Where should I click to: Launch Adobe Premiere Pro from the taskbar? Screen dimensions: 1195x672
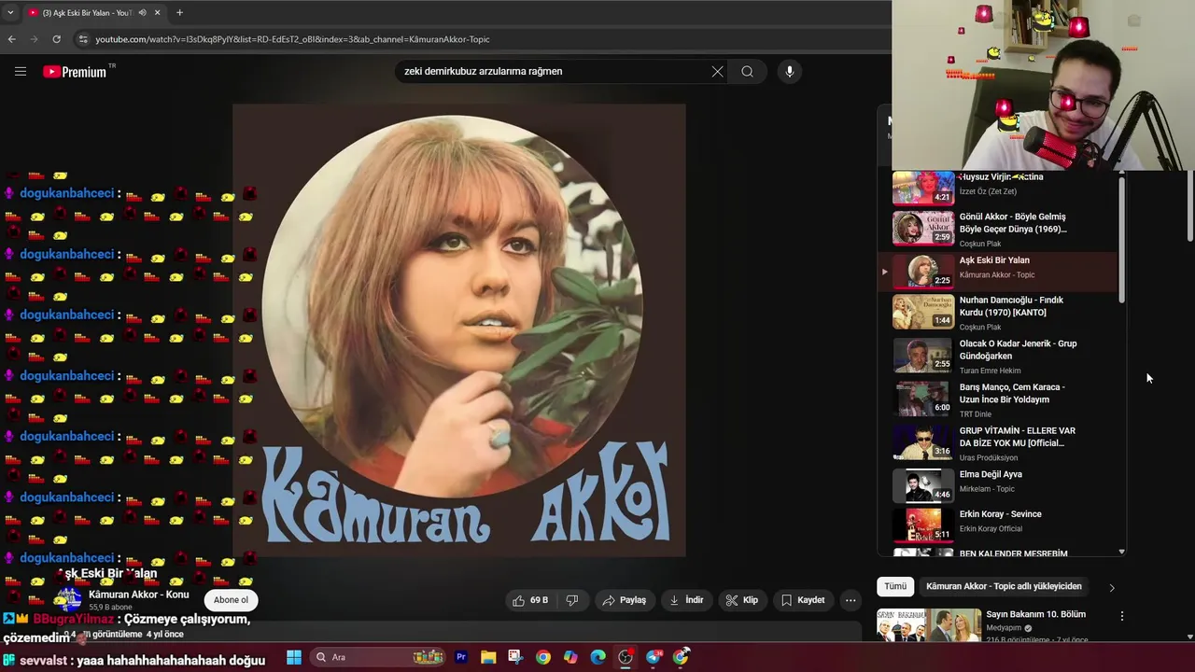click(460, 657)
